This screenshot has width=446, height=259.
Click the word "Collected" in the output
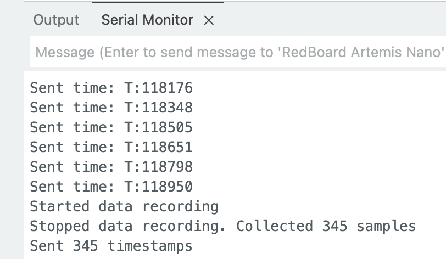[x=275, y=226]
